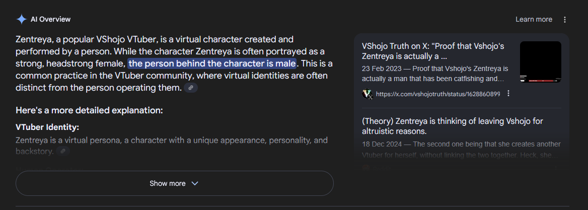Viewport: 588px width, 210px height.
Task: Click the Learn more link
Action: point(534,20)
